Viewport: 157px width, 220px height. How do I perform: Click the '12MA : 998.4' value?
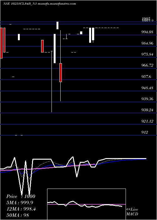(x=21, y=209)
